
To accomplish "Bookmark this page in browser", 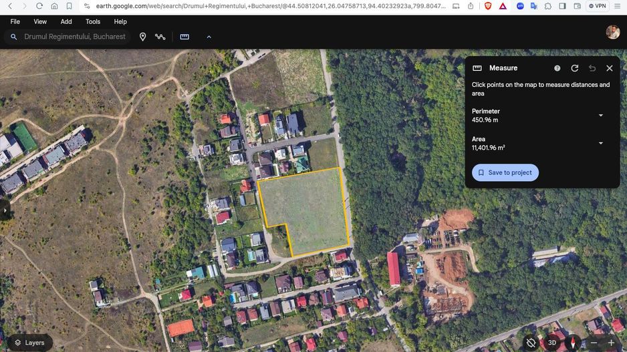I will [x=69, y=6].
